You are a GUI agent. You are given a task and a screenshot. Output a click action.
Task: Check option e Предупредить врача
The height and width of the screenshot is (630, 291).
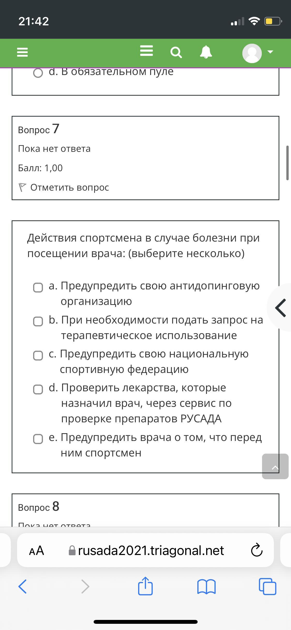38,439
